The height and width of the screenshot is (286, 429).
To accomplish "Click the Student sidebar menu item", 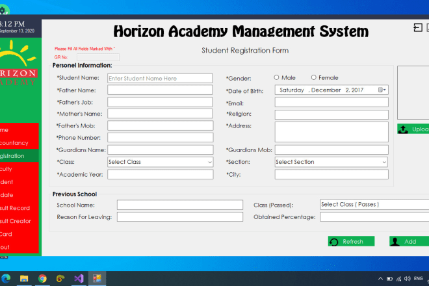I will (19, 182).
